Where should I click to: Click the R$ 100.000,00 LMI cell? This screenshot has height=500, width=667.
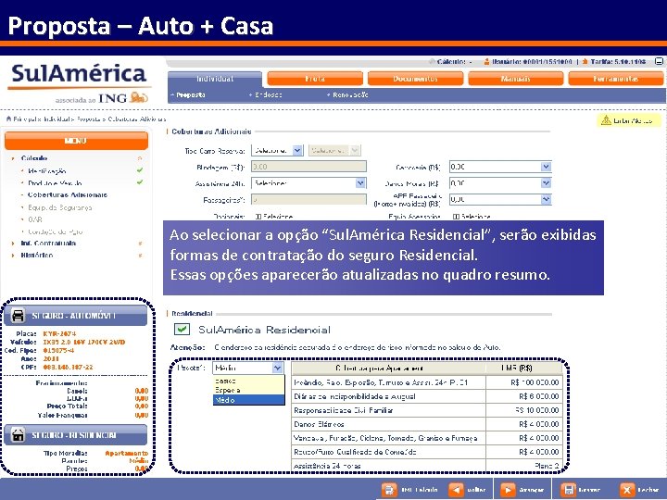point(524,382)
